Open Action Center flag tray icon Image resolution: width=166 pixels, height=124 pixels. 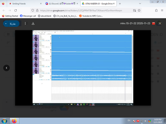pos(134,121)
